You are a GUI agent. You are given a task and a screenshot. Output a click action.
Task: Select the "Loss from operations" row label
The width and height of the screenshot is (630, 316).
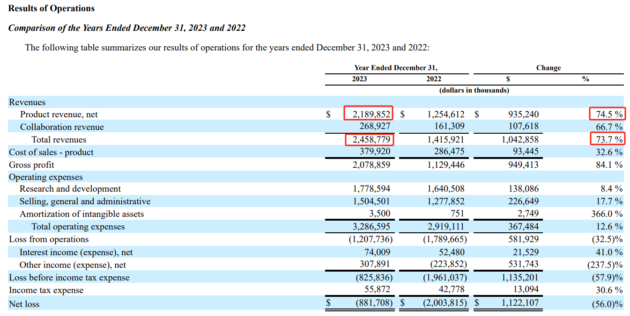49,239
